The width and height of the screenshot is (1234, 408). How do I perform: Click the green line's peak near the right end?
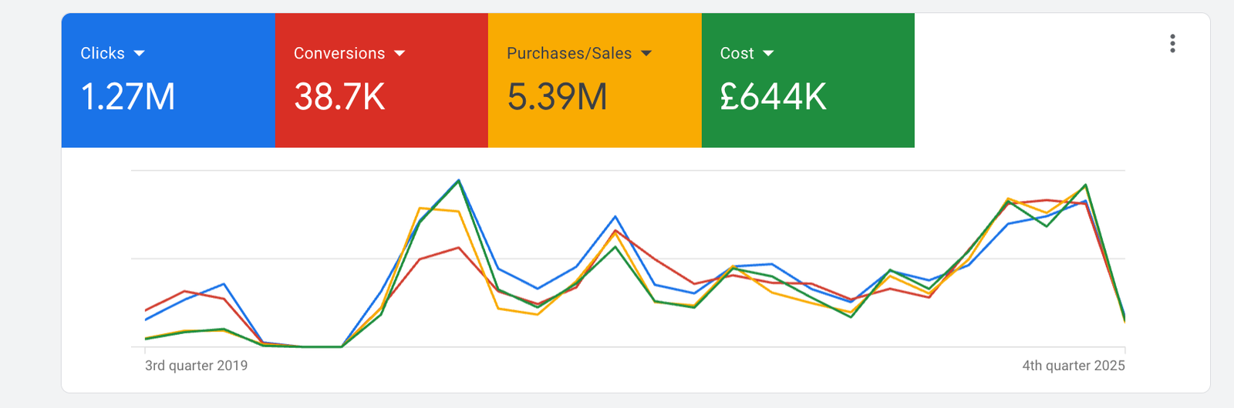coord(1086,185)
